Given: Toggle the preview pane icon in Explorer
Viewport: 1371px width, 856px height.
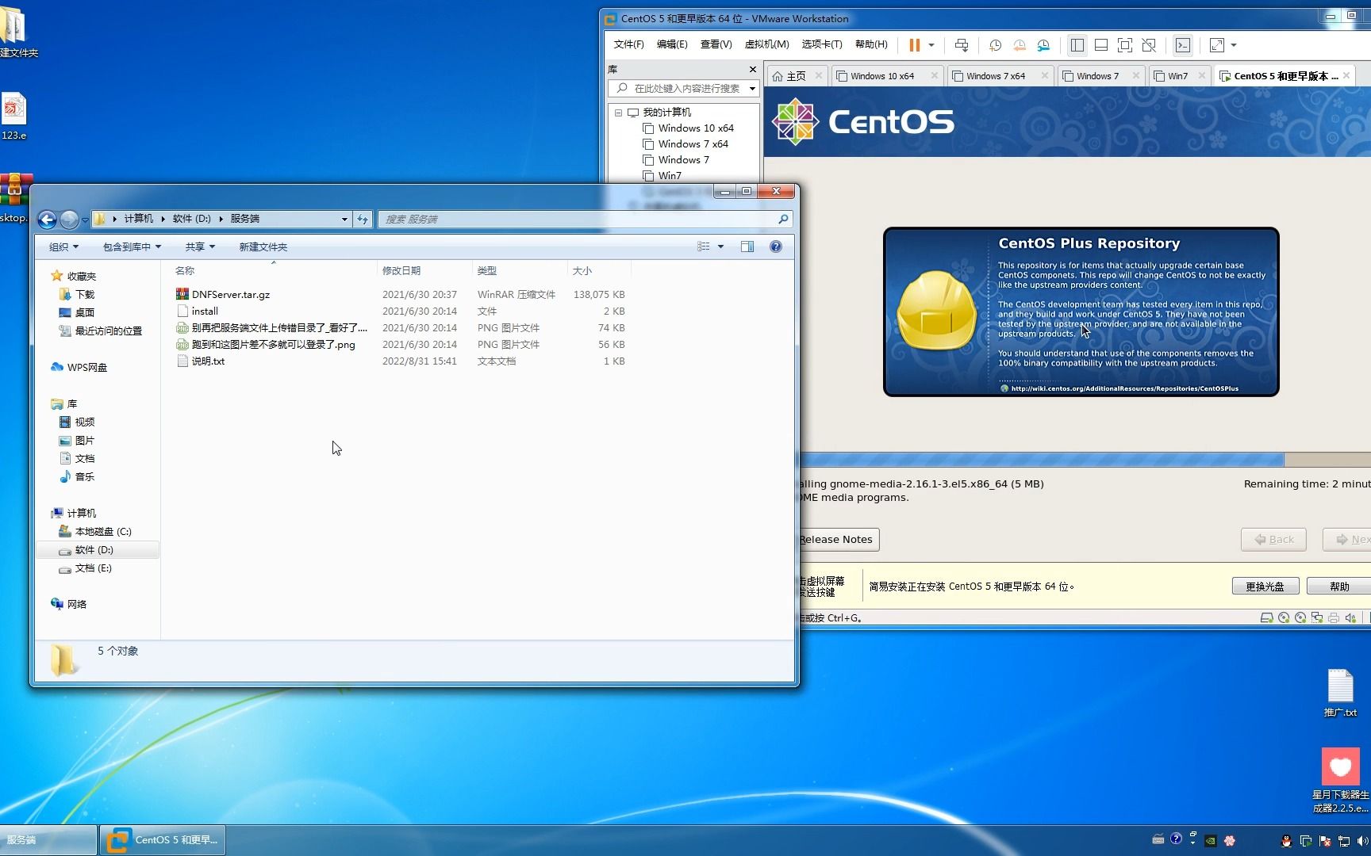Looking at the screenshot, I should pyautogui.click(x=747, y=247).
